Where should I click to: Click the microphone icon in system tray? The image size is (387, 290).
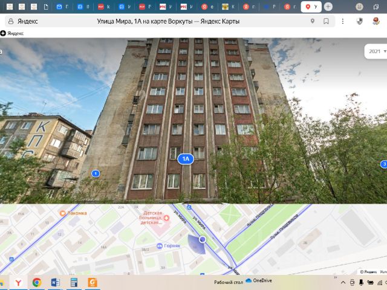click(x=361, y=283)
